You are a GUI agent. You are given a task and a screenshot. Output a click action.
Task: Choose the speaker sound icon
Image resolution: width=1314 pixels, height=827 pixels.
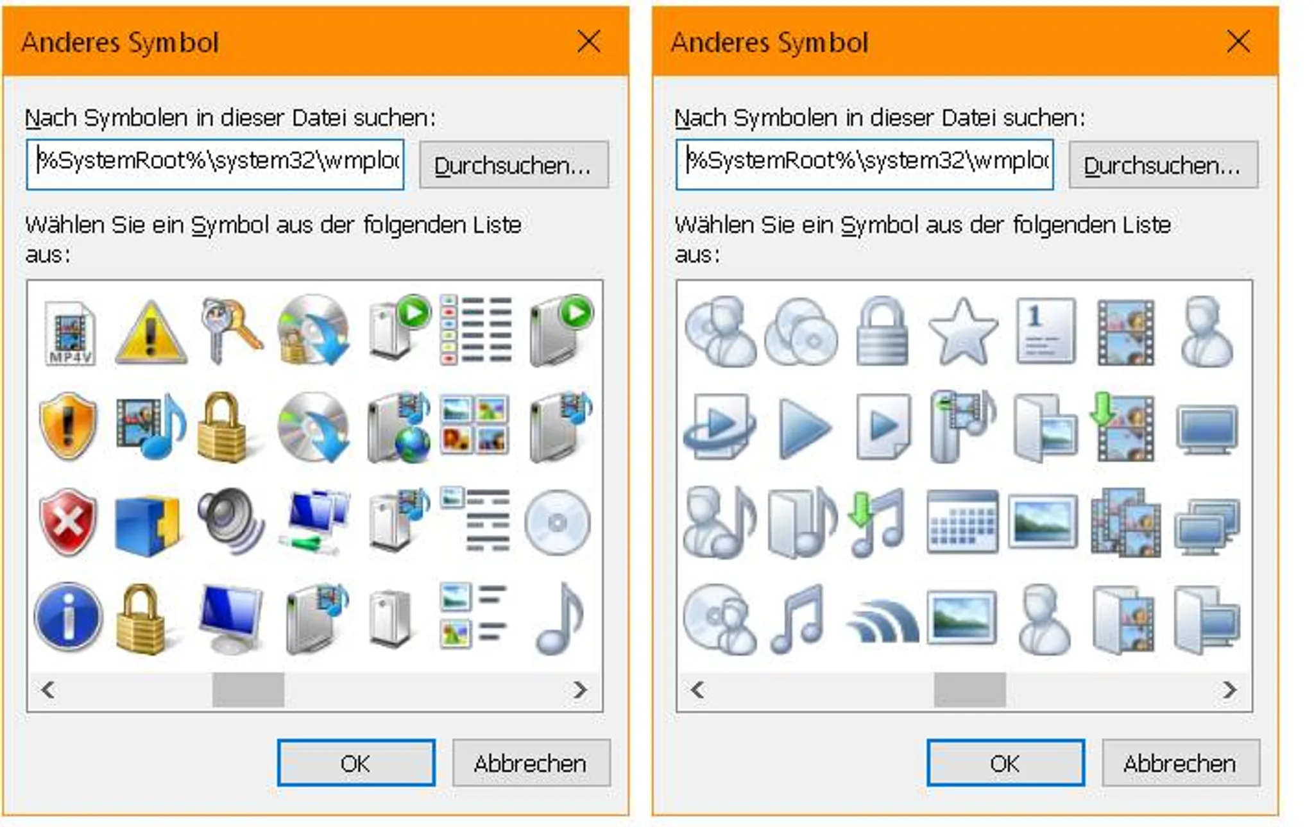click(x=231, y=522)
